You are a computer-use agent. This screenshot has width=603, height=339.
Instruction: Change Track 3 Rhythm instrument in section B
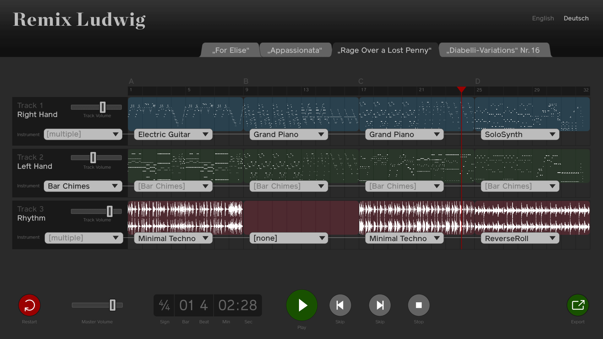pos(289,238)
